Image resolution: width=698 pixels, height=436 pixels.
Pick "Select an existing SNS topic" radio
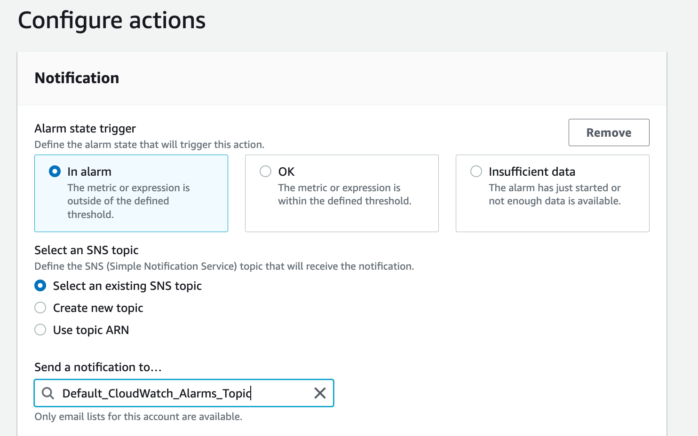(40, 286)
